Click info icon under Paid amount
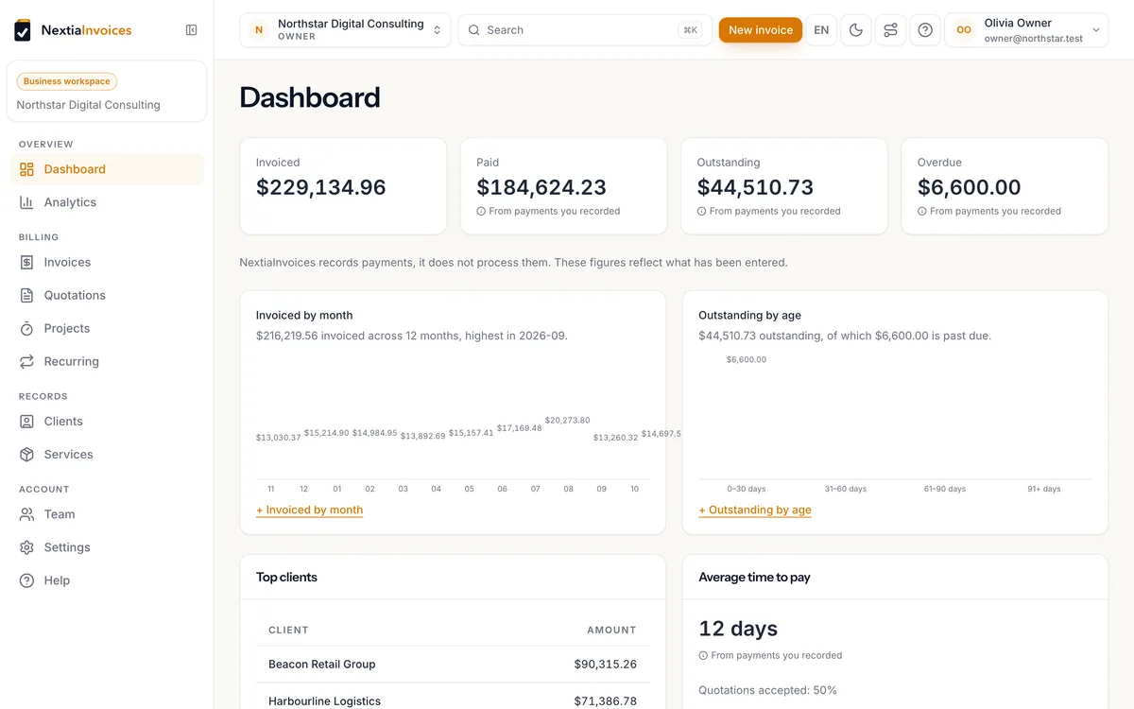 pos(481,212)
